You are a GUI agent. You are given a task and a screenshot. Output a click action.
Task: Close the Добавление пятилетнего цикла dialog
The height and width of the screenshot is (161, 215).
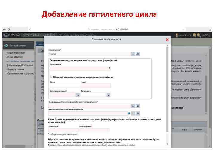(167, 40)
